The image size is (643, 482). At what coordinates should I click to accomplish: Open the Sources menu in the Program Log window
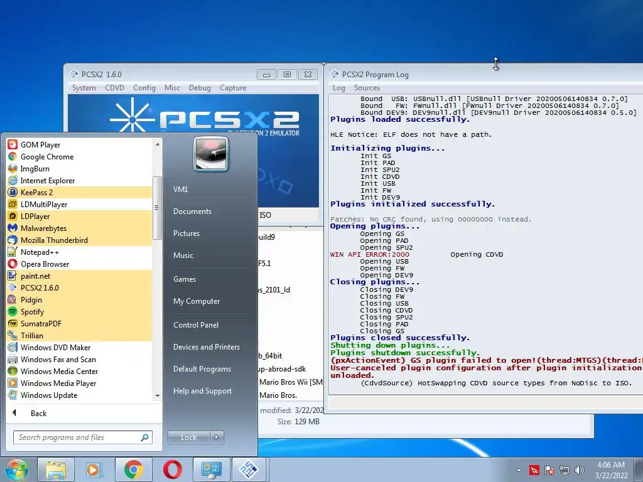(x=367, y=88)
